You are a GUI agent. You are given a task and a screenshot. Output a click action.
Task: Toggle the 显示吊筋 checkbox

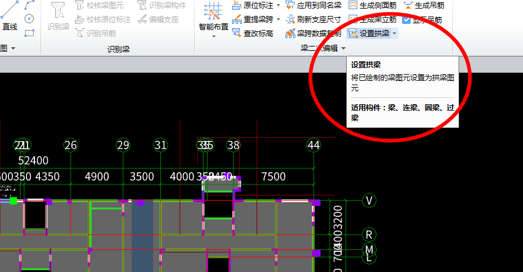406,20
